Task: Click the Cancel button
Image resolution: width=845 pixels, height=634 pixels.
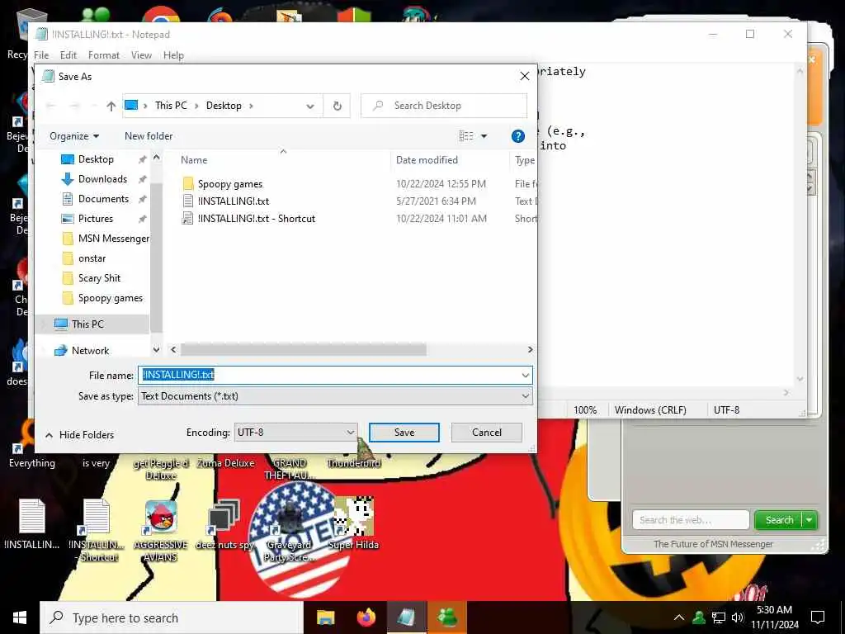Action: (x=487, y=433)
